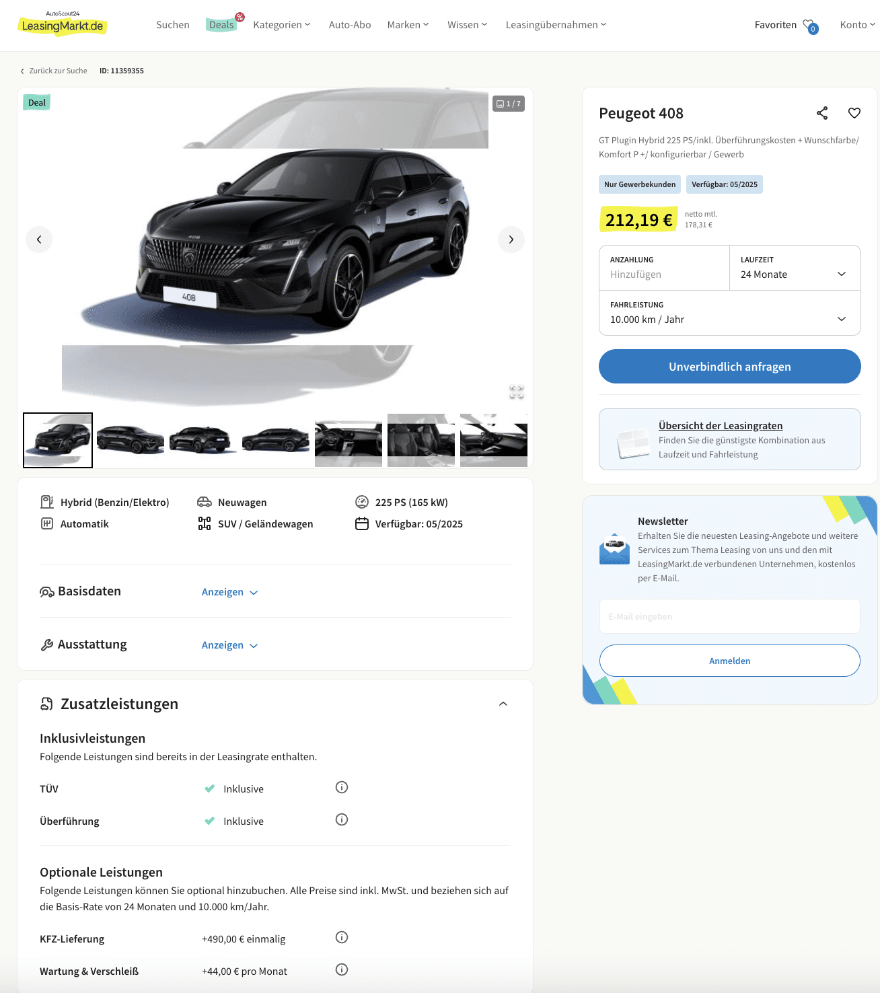
Task: Click Überführung info icon
Action: pos(342,819)
